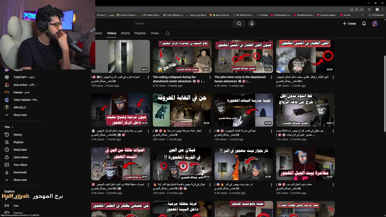Viewport: 386px width, 217px height.
Task: Play the 44:37 video thumbnail
Action: (x=120, y=56)
